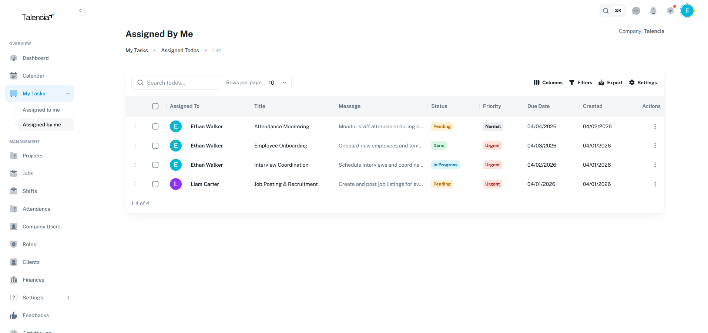Collapse sidebar with the chevron arrow

80,11
